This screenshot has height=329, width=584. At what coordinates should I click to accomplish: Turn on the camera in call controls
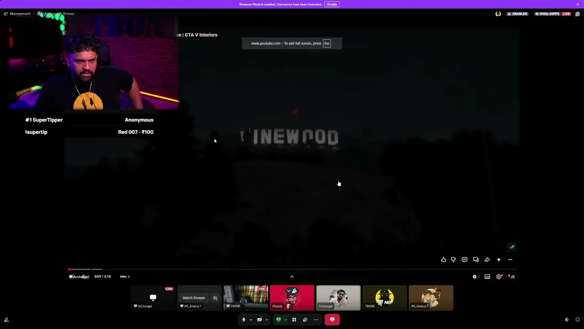(259, 319)
